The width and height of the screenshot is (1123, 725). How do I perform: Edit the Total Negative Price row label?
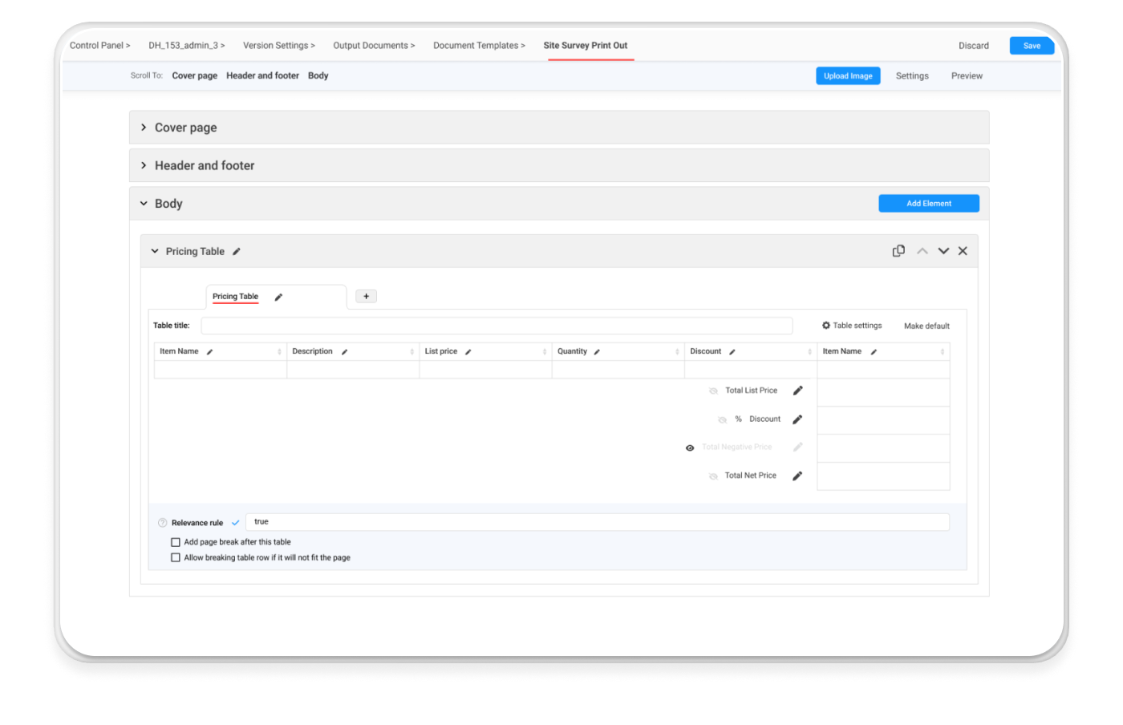tap(797, 448)
